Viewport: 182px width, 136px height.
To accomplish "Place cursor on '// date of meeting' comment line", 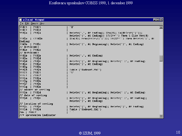I will pos(33,95).
